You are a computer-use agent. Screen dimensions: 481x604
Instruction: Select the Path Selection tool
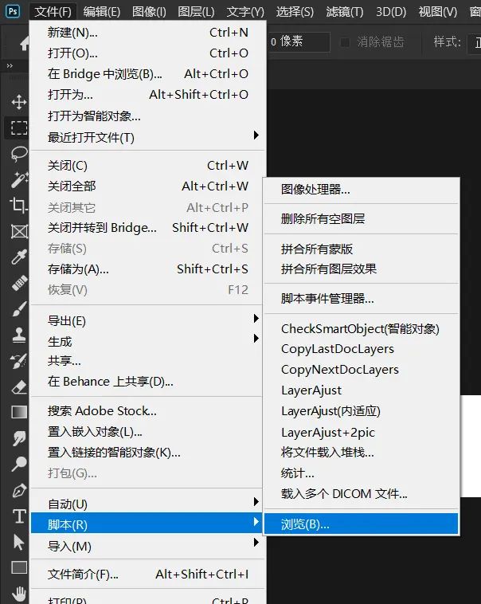click(18, 542)
